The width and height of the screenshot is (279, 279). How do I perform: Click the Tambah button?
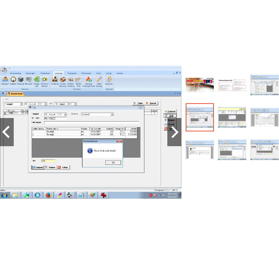[x=170, y=111]
